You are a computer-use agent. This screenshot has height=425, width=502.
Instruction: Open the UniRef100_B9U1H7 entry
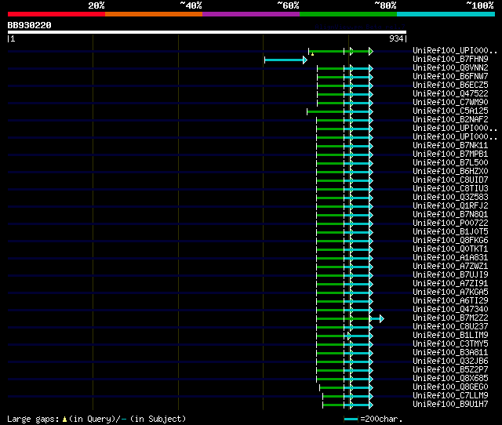tap(450, 405)
